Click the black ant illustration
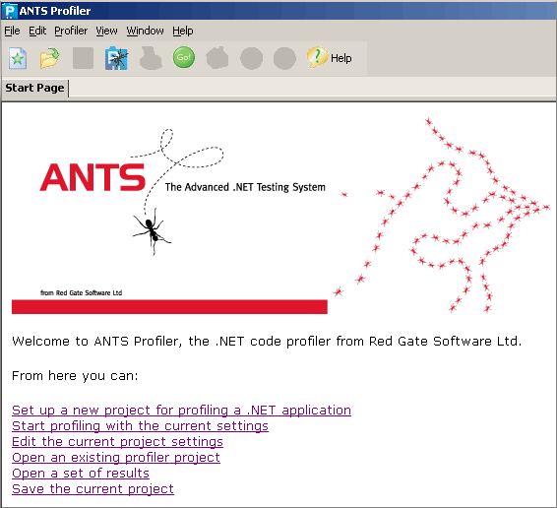 tap(152, 231)
